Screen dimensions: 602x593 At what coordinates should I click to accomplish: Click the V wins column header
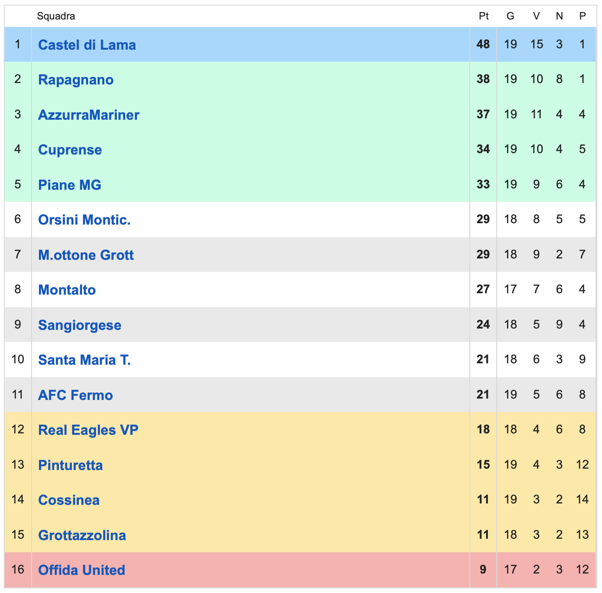(536, 16)
